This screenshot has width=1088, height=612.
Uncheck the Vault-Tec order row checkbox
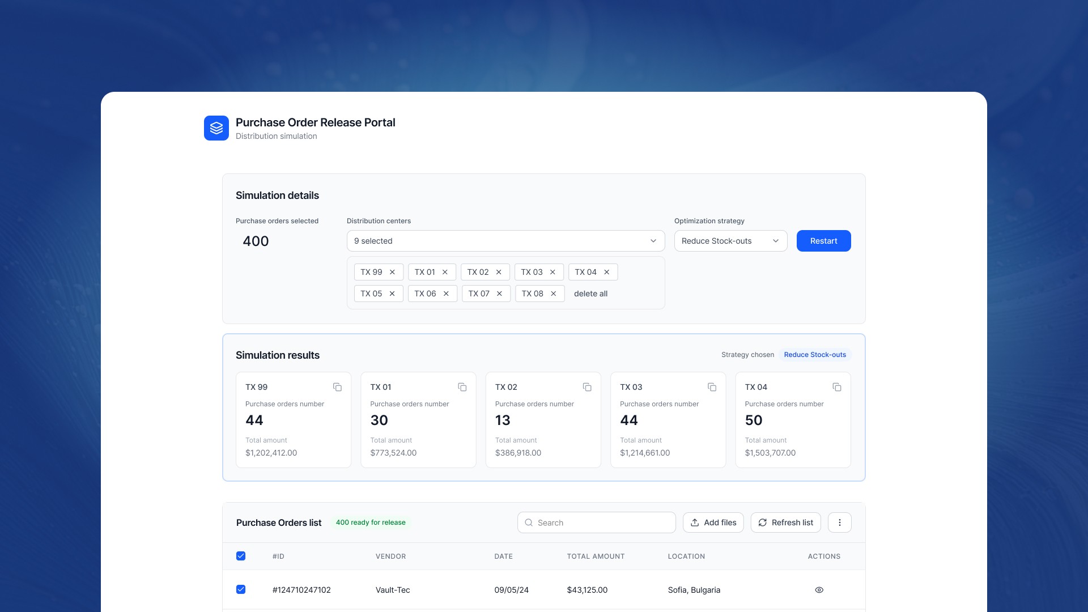(x=241, y=589)
